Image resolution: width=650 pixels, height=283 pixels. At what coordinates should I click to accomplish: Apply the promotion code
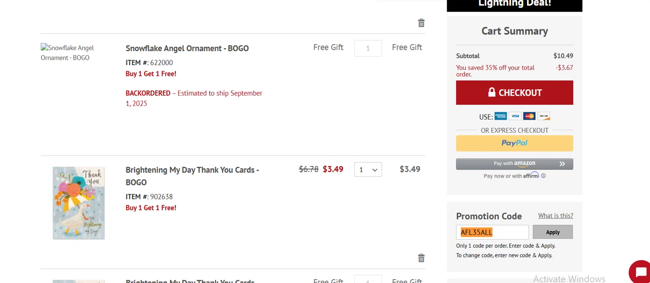click(552, 232)
